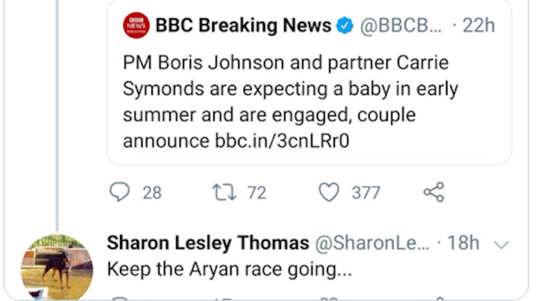Open the 18h timestamp on the reply
Image resolution: width=536 pixels, height=301 pixels.
coord(463,242)
